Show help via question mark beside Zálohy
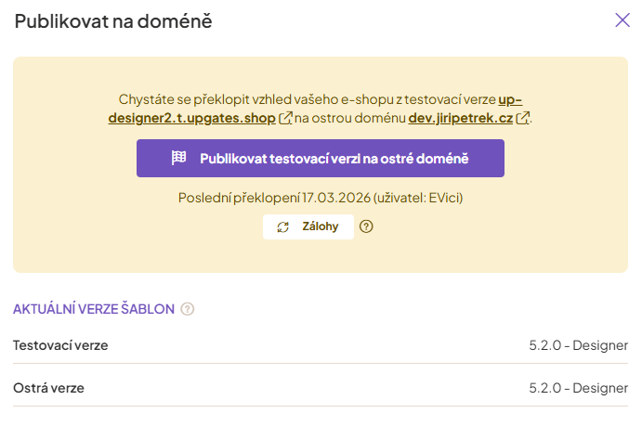The width and height of the screenshot is (642, 439). 366,226
